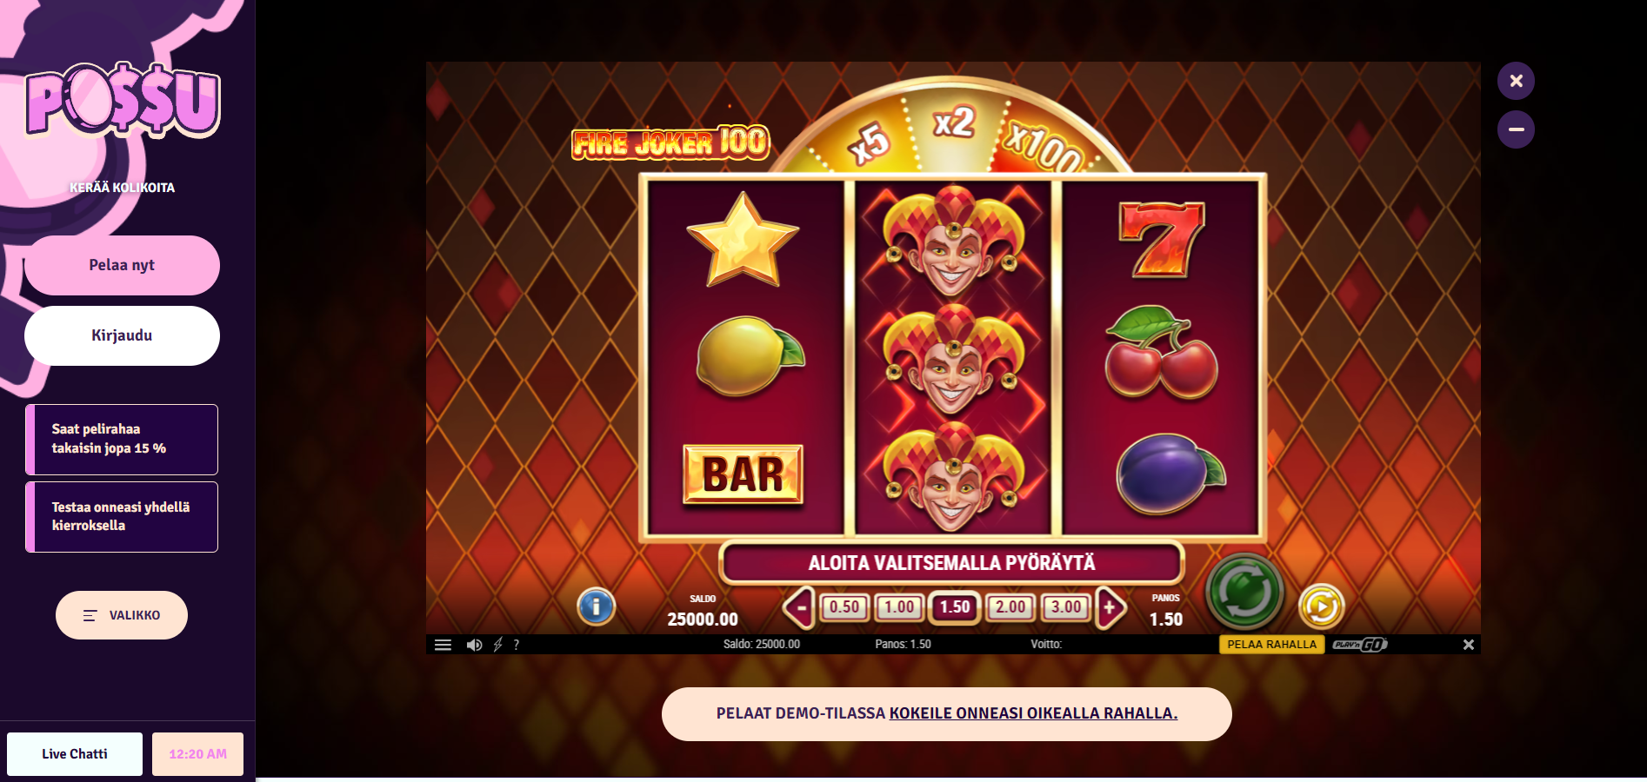The width and height of the screenshot is (1647, 782).
Task: Select 0.50 bet amount
Action: coord(844,607)
